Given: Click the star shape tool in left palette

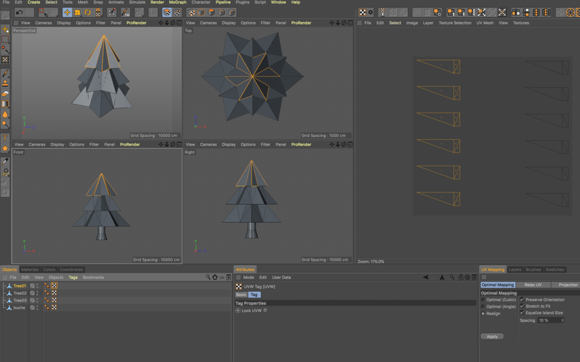Looking at the screenshot, I should tap(5, 149).
